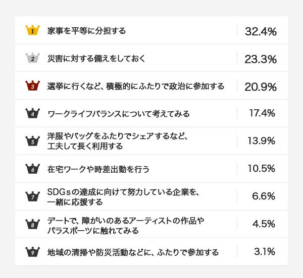
Task: Click the dark red rank 3 crown icon
Action: coord(32,86)
